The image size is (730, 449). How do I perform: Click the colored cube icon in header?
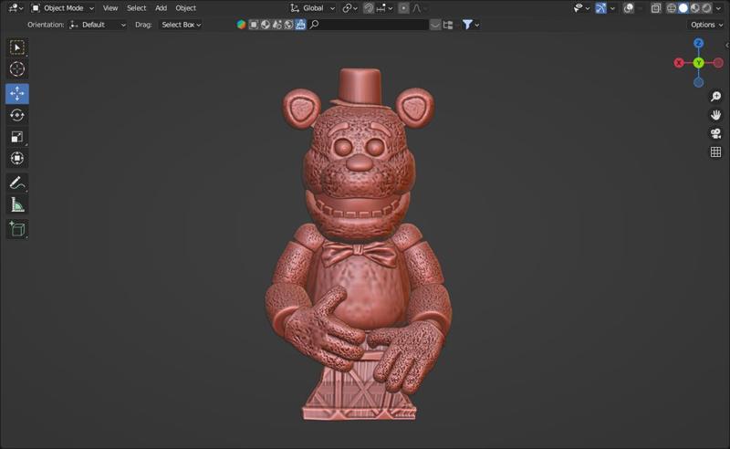click(241, 25)
